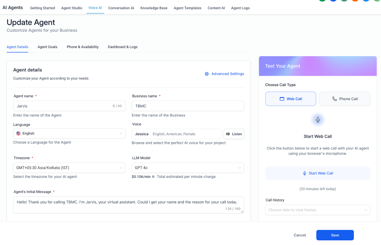Click the Cancel button
The width and height of the screenshot is (381, 245).
coord(300,235)
